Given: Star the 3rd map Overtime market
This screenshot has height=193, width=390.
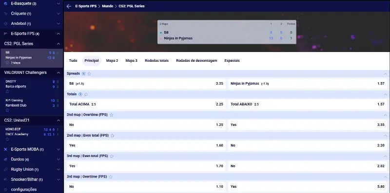Looking at the screenshot, I should coord(111,176).
